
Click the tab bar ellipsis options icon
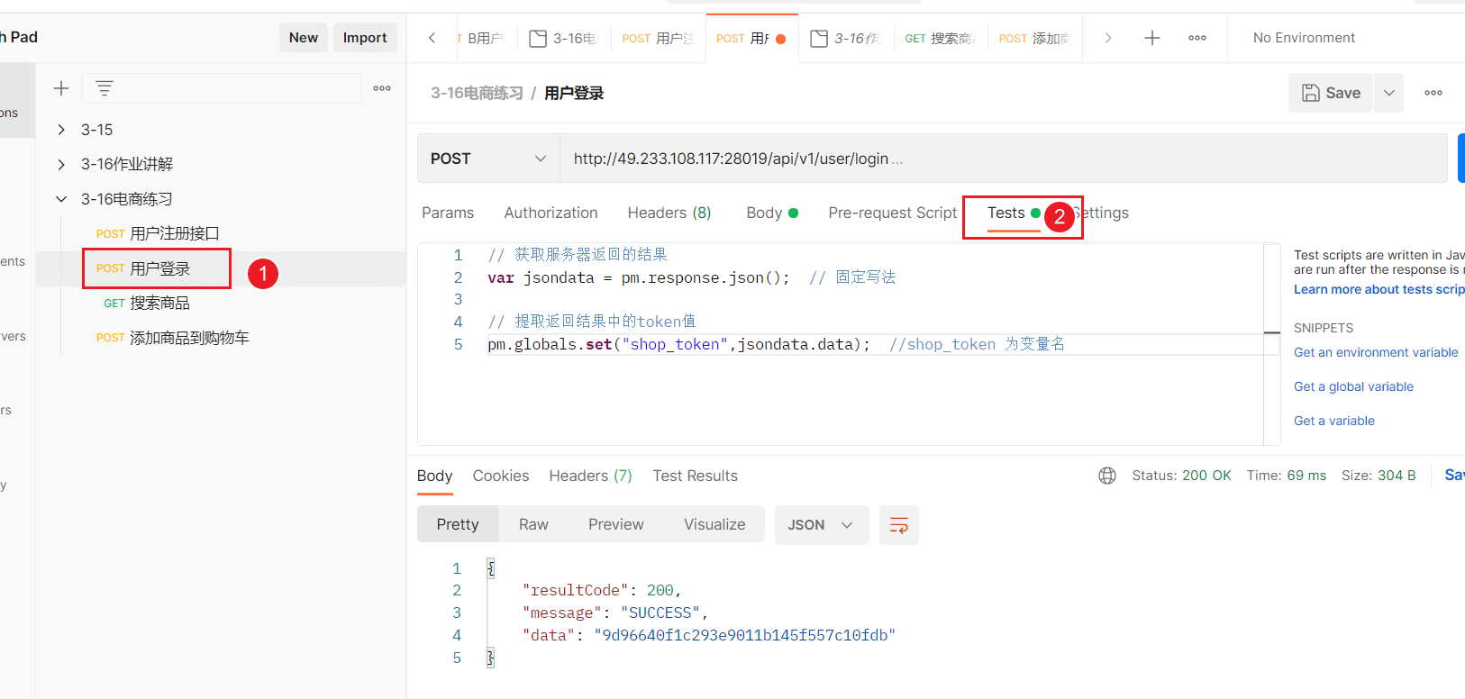1197,38
